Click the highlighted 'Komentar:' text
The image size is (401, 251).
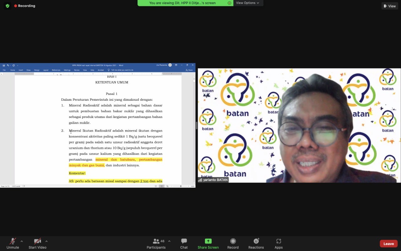click(x=77, y=173)
